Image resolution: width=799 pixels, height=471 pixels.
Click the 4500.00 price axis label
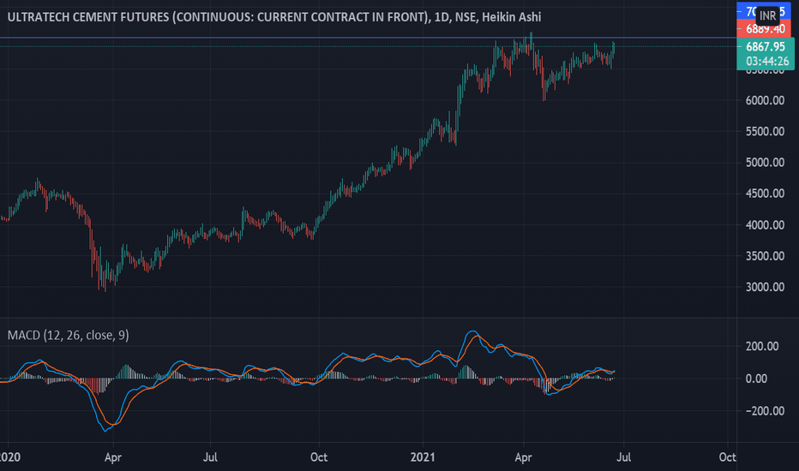765,194
